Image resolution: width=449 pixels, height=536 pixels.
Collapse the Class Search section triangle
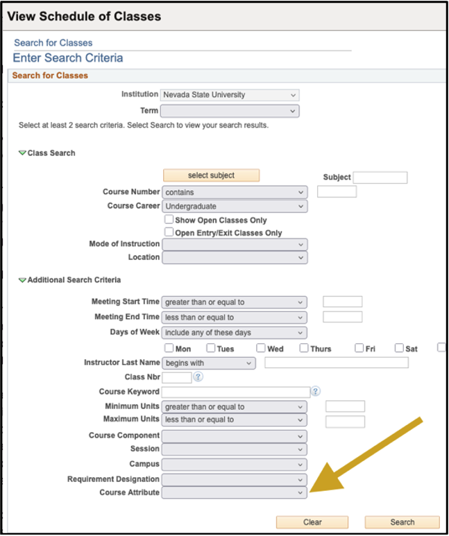22,153
